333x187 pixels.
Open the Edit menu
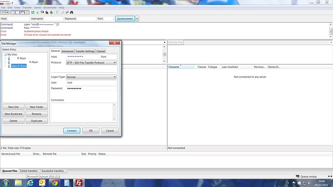tap(10, 7)
